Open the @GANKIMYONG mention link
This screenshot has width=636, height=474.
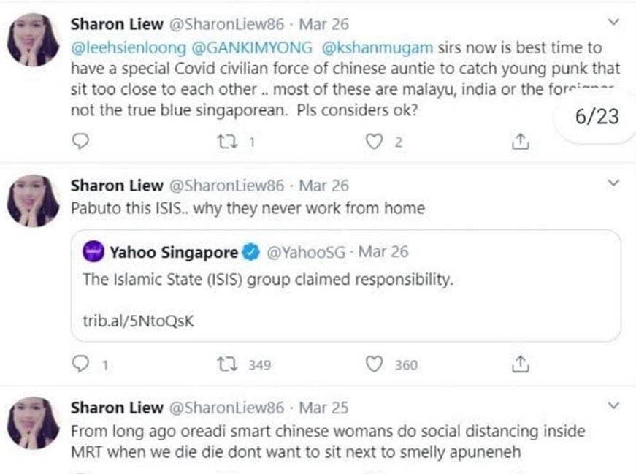pyautogui.click(x=250, y=48)
